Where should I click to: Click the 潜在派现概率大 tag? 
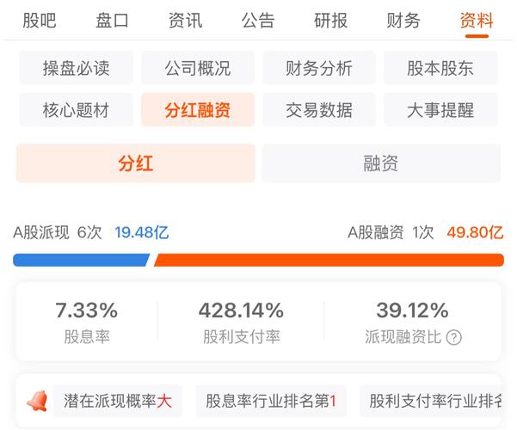pyautogui.click(x=118, y=401)
